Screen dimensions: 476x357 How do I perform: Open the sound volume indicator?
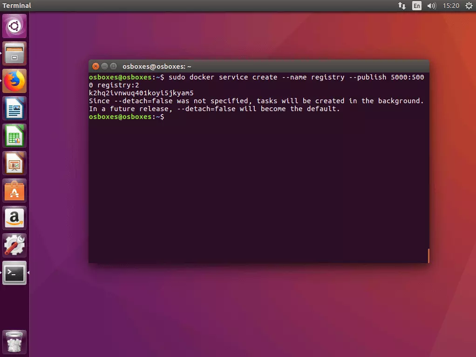pyautogui.click(x=431, y=6)
